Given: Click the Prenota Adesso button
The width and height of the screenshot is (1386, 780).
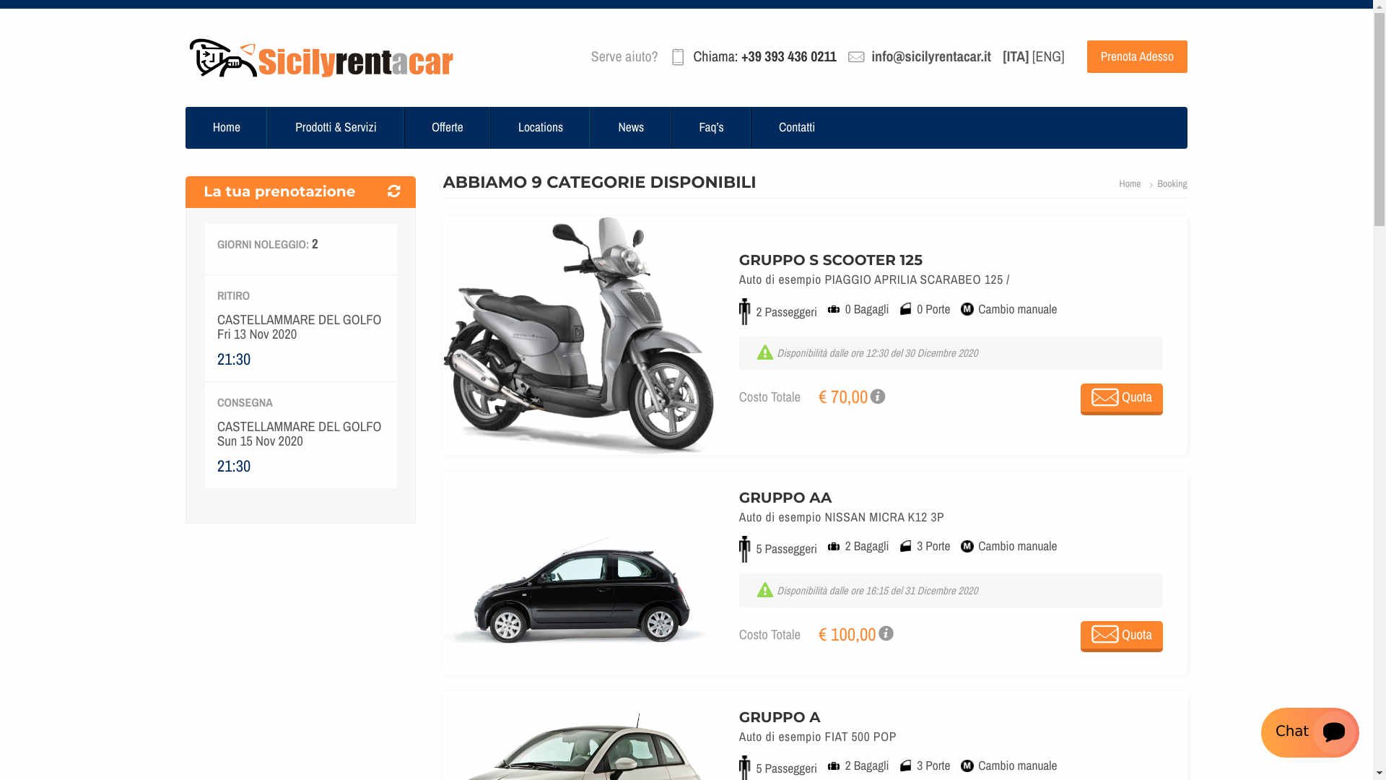Looking at the screenshot, I should click(x=1137, y=56).
